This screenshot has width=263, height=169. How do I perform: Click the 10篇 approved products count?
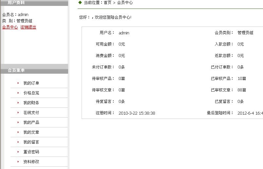point(242,79)
